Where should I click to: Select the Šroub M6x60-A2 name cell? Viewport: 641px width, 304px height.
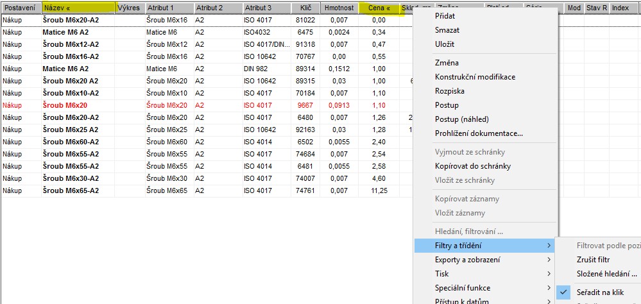tap(78, 142)
